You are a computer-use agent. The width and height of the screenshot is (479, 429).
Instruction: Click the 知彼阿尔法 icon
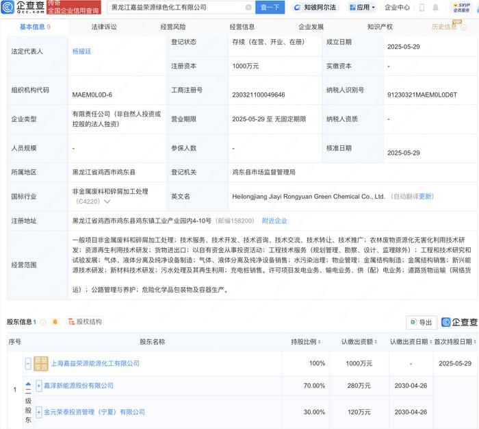coord(296,8)
